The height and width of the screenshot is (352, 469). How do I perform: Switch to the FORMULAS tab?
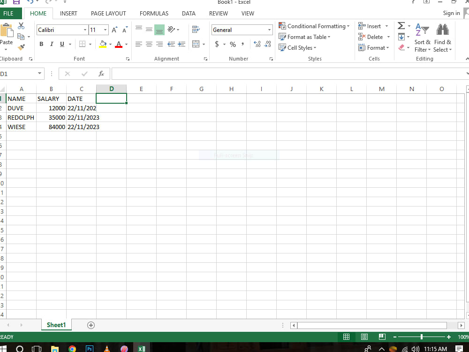pos(154,14)
